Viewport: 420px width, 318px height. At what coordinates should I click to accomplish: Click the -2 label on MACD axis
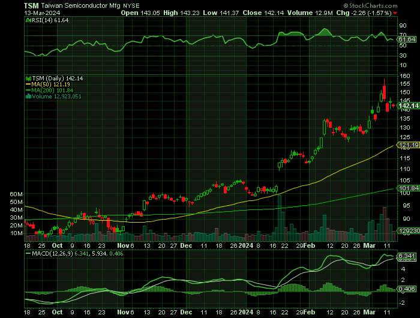tap(403, 303)
